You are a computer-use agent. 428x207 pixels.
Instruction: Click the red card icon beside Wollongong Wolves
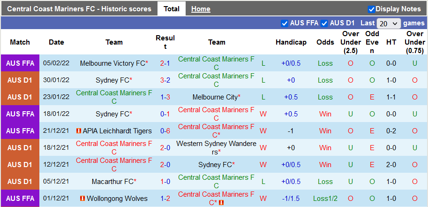point(83,199)
